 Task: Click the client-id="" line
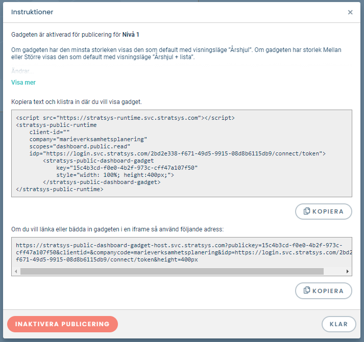point(50,132)
